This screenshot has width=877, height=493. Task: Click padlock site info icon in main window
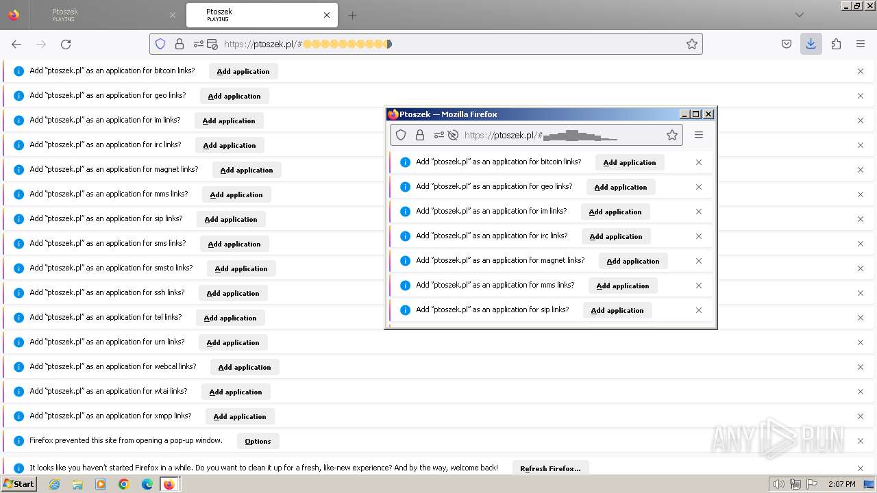(x=180, y=44)
